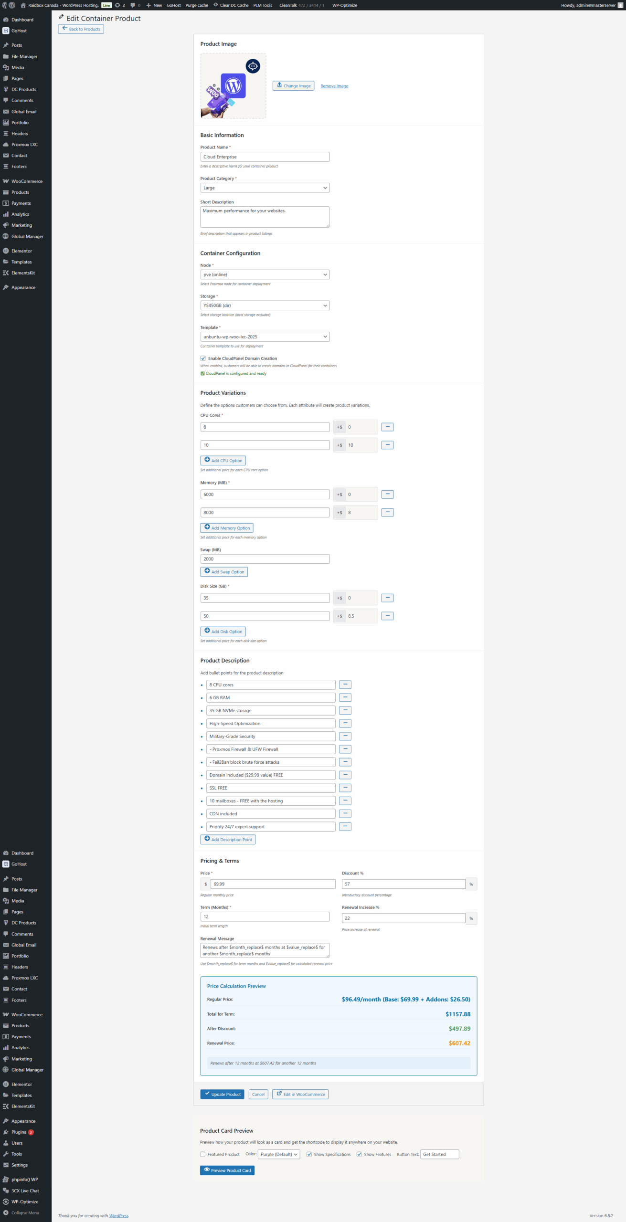Click Purge cache in admin bar
Screen dimensions: 626x1222
(196, 5)
